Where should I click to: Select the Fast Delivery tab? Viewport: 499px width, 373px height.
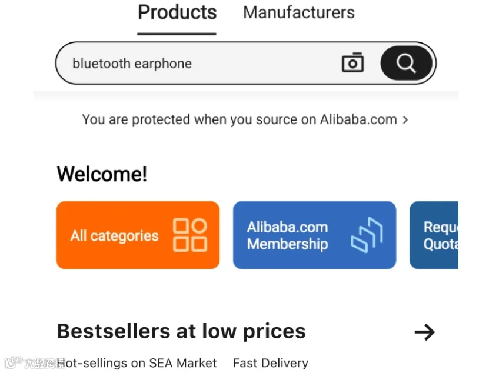pos(271,363)
